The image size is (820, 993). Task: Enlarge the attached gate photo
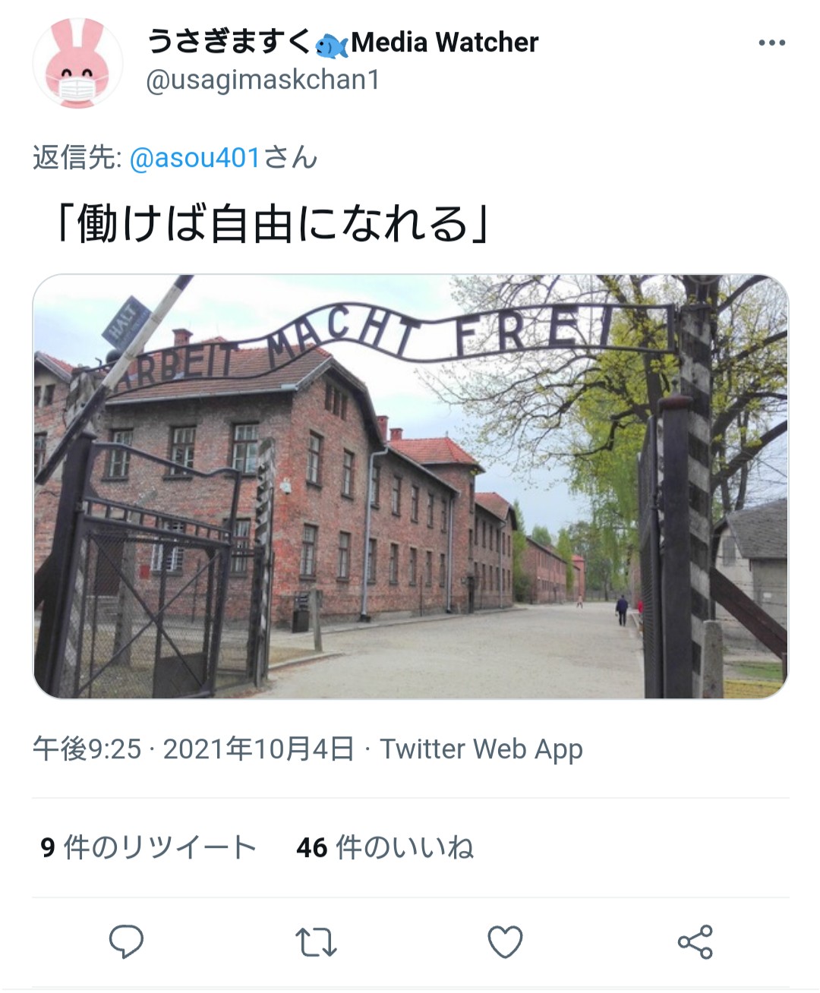pyautogui.click(x=411, y=486)
